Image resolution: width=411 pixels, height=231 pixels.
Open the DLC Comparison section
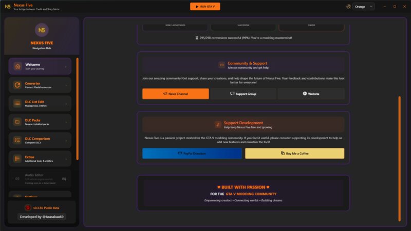[40, 141]
